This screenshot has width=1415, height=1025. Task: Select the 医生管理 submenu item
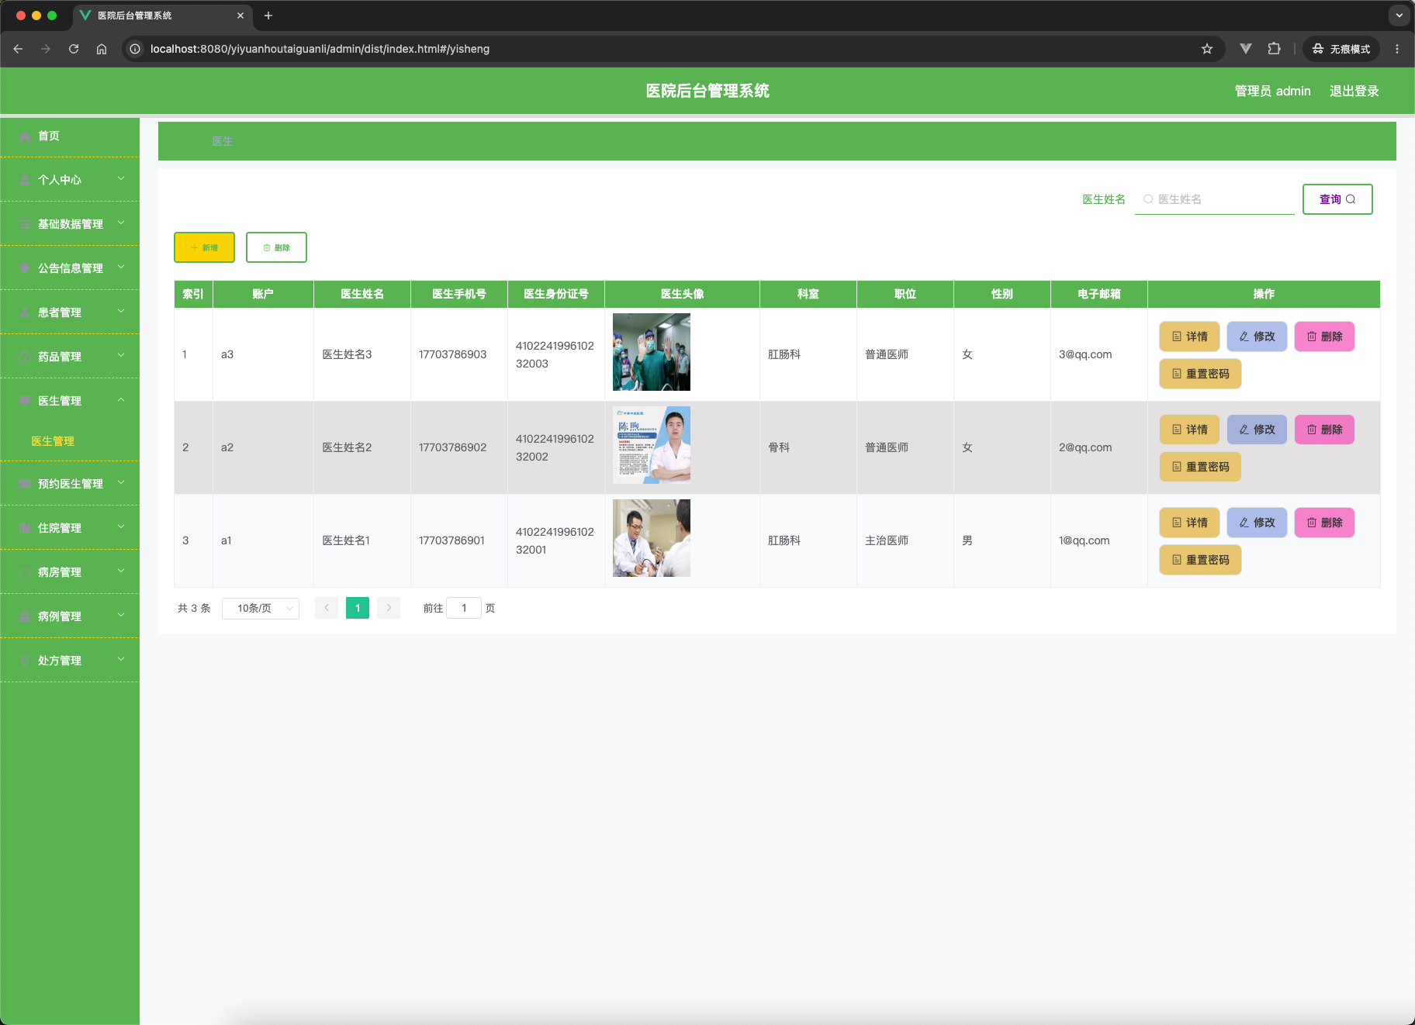pos(70,441)
